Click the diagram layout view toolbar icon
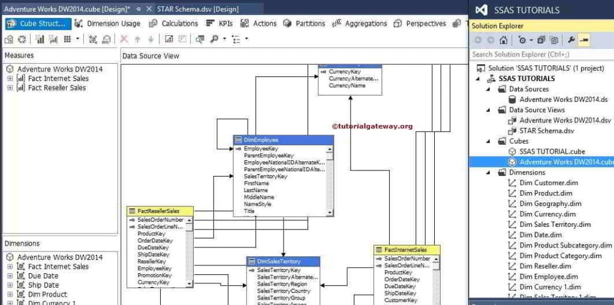 coord(236,39)
